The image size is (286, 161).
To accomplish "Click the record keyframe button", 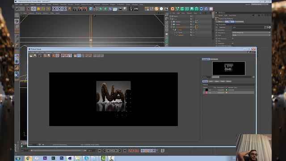I will coord(130,151).
